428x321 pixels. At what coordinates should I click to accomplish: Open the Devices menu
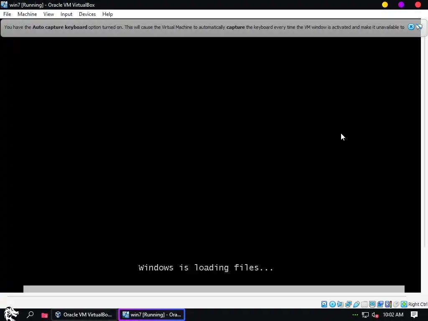tap(87, 14)
